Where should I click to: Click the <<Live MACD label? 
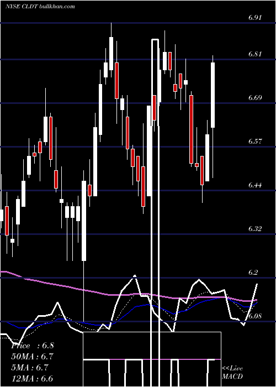pyautogui.click(x=232, y=373)
